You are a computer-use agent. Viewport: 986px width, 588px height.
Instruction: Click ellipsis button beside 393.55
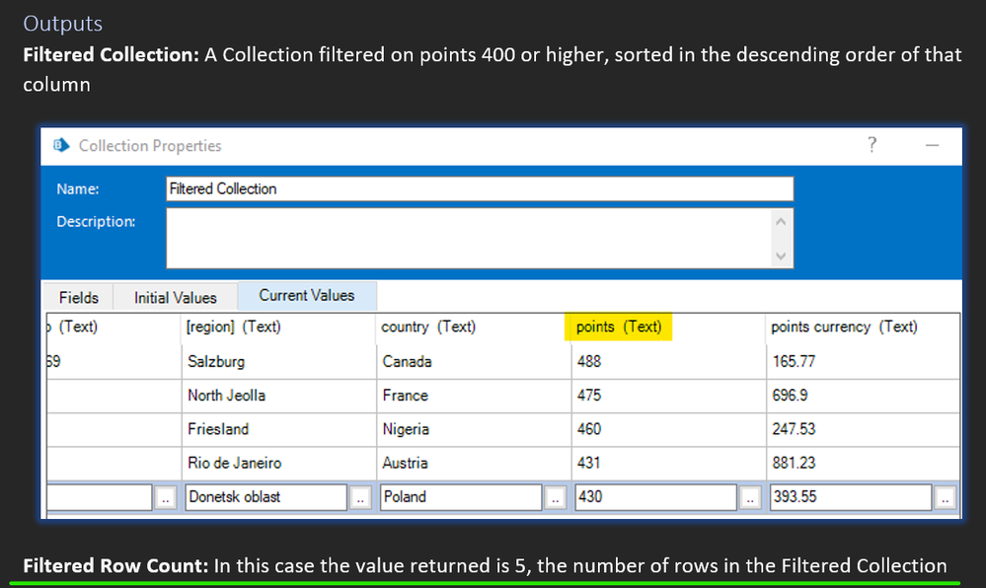[946, 498]
